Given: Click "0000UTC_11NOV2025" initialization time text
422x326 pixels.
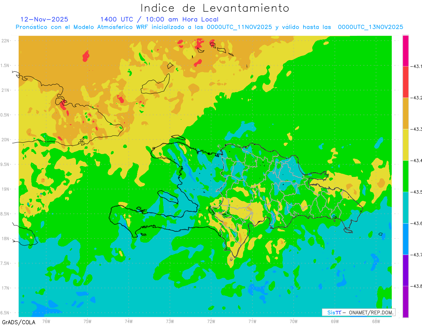Looking at the screenshot, I should point(239,27).
